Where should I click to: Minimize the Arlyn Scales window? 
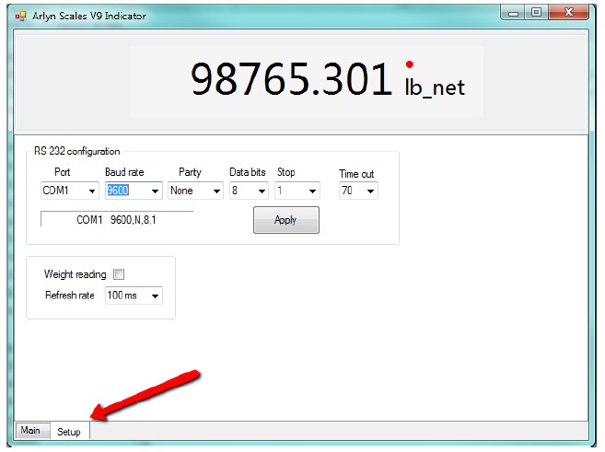coord(513,13)
